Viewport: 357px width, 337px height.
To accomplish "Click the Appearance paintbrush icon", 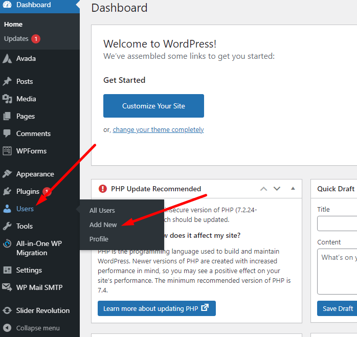I will pos(7,174).
